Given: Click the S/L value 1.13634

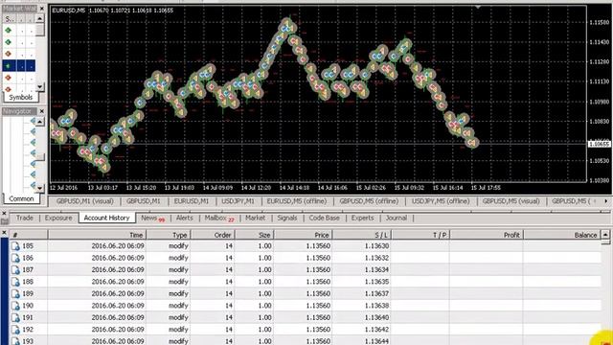Looking at the screenshot, I should (376, 270).
